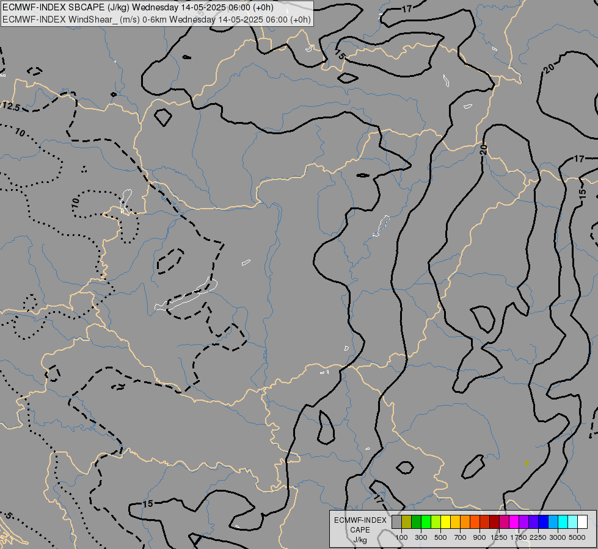Click the J/kg unit in the legend box
This screenshot has height=549, width=598.
click(360, 540)
